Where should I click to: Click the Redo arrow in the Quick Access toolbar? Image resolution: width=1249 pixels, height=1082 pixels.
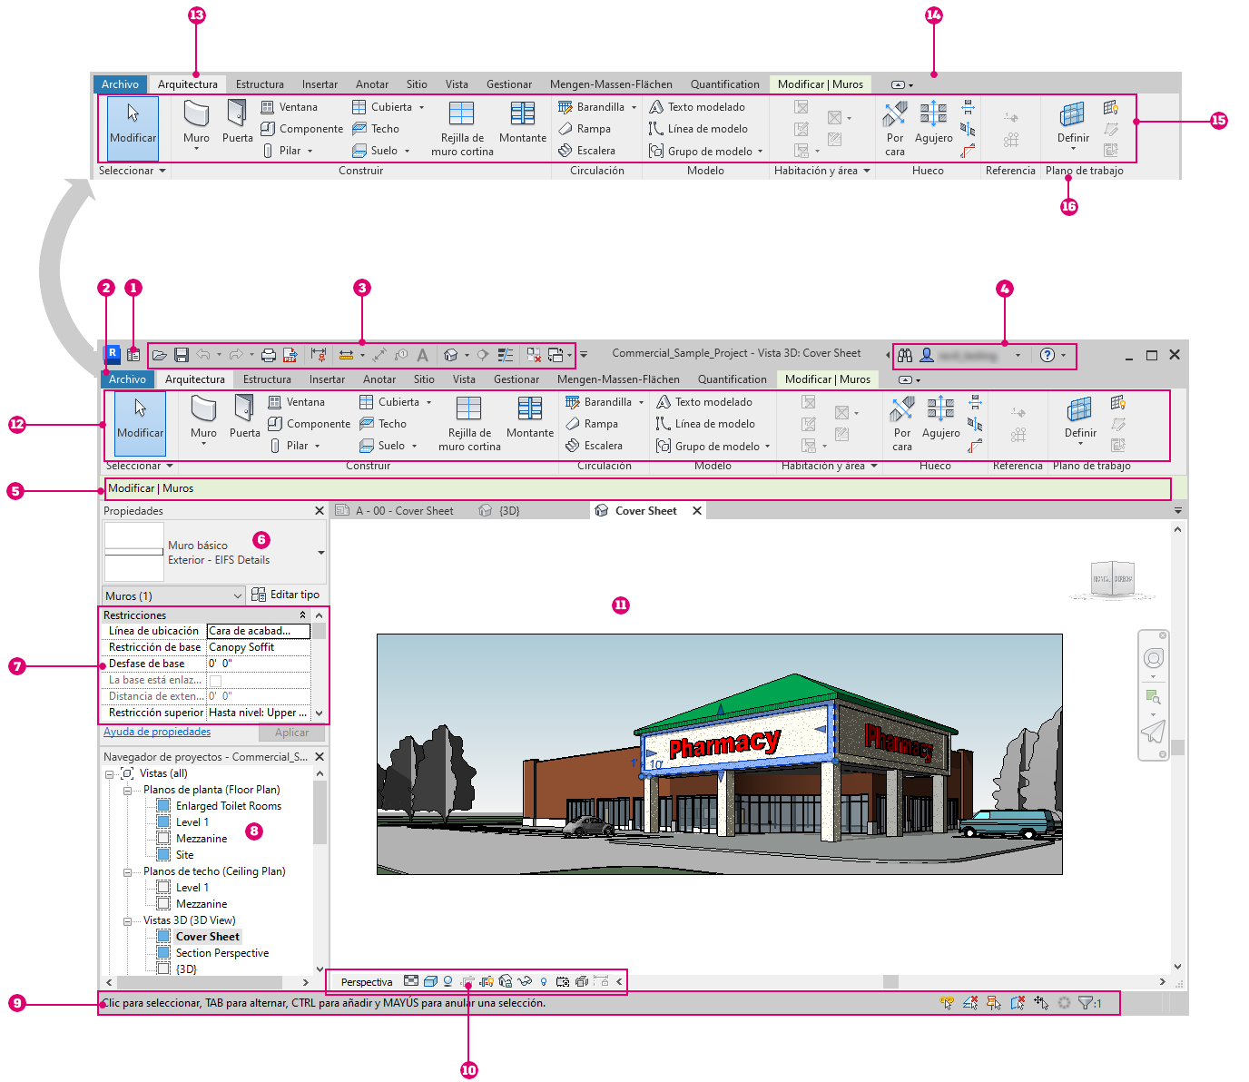coord(236,355)
